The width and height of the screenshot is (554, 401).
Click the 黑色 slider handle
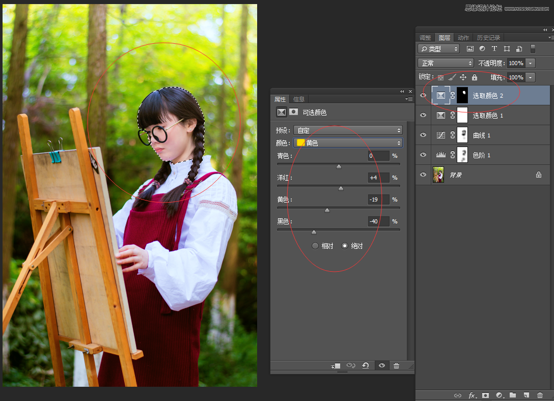[314, 232]
